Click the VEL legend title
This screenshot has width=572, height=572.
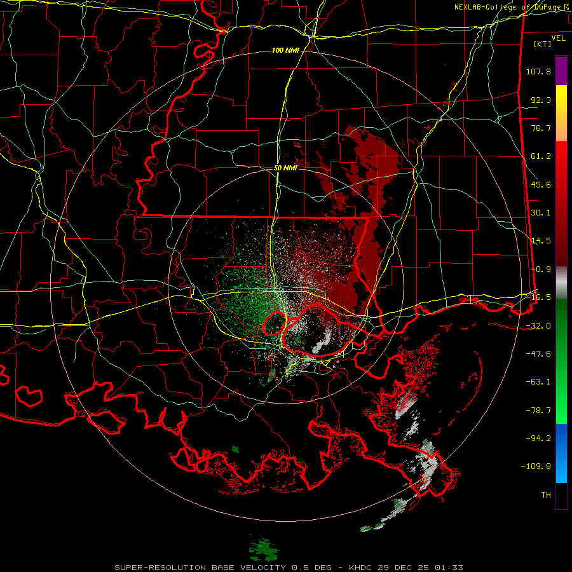(x=558, y=38)
